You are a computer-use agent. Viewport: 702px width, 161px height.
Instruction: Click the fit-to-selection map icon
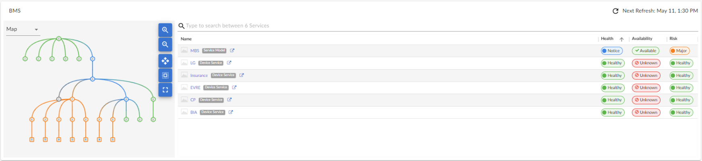[x=165, y=75]
